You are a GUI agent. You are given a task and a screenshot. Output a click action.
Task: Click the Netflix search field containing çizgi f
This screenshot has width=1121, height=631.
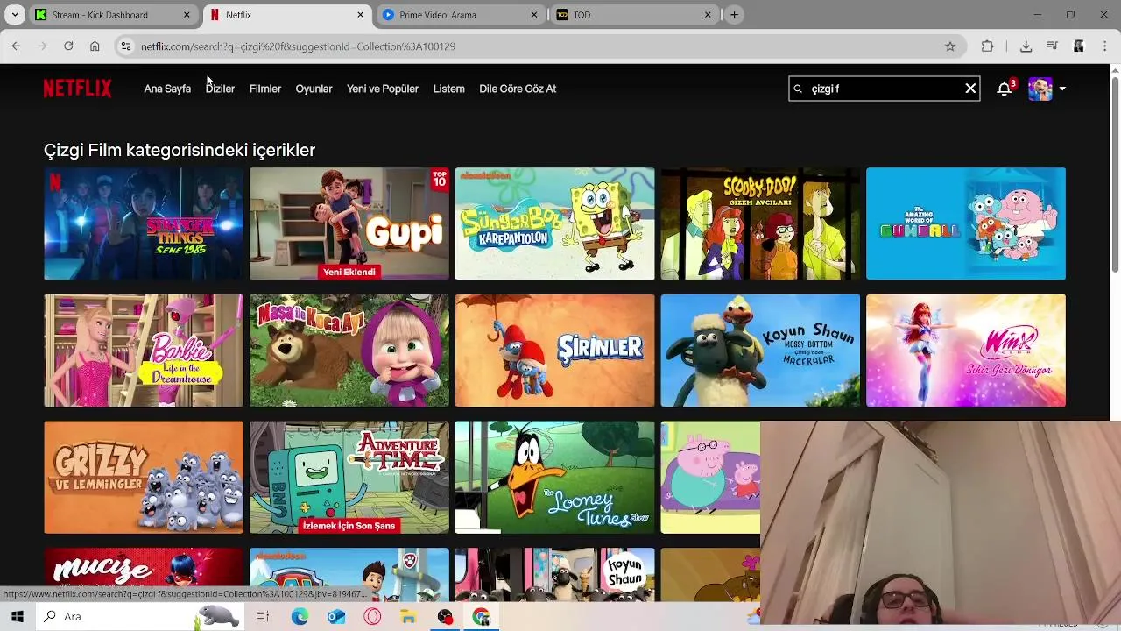coord(885,89)
